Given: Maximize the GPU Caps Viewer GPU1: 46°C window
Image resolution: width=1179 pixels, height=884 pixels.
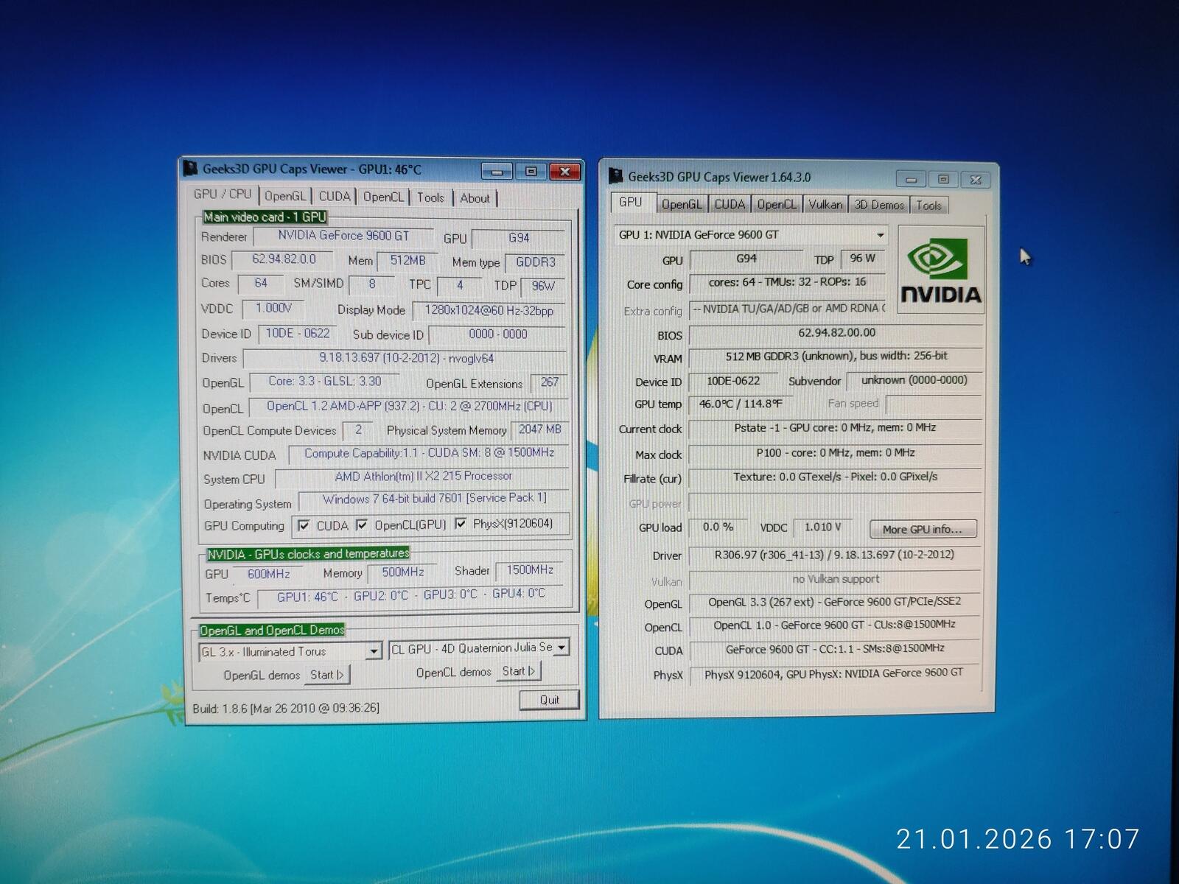Looking at the screenshot, I should (x=531, y=171).
